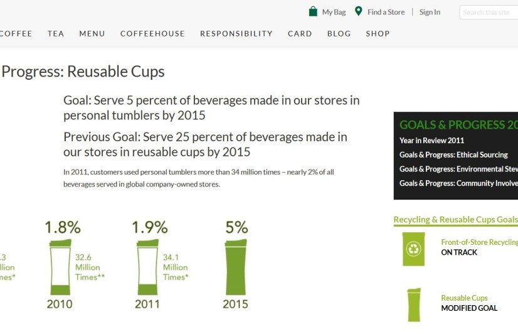Click the recycling bin icon for Front-of-Store Recycling
Screen dimensions: 518x334
[413, 249]
